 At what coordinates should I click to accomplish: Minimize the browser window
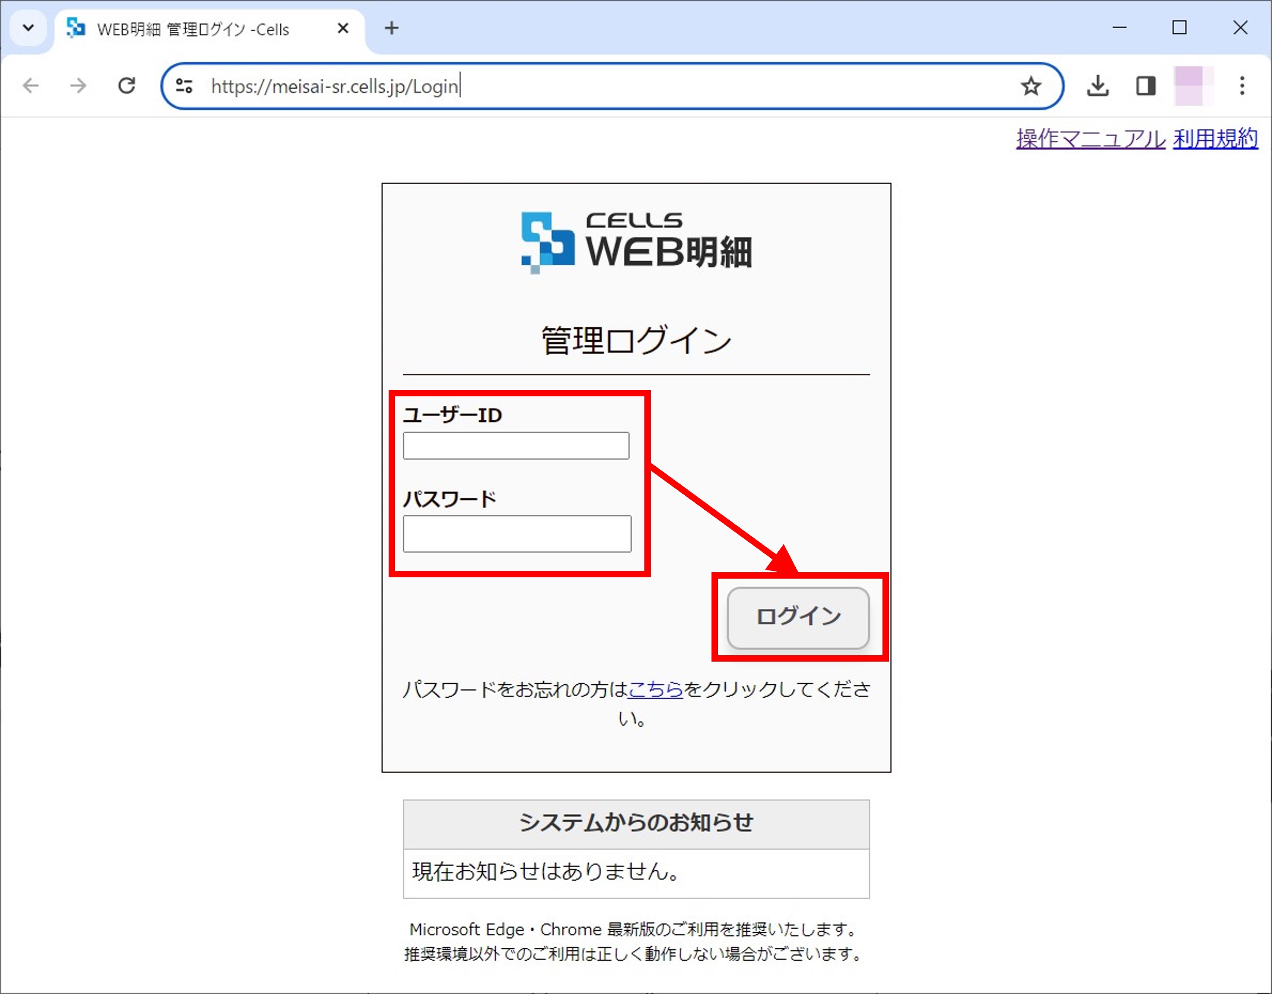[1120, 27]
